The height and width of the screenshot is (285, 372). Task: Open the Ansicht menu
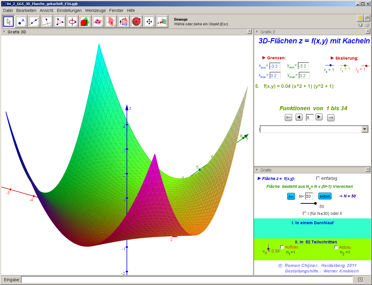pos(46,10)
